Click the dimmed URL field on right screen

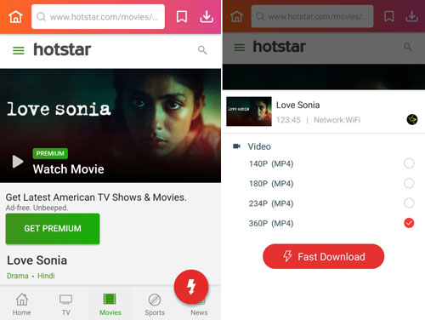click(x=312, y=16)
